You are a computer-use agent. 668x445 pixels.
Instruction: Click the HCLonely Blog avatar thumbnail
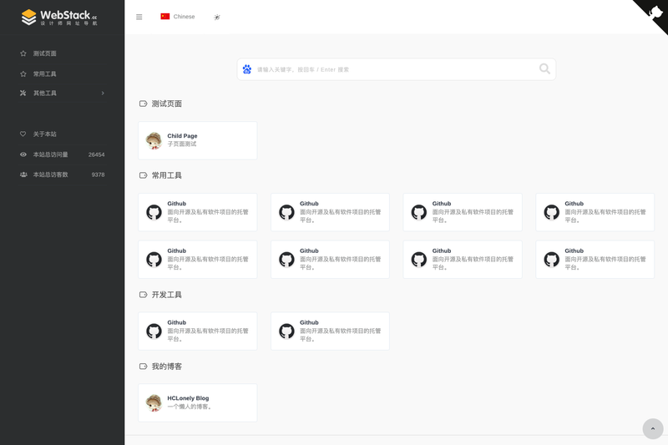[154, 403]
